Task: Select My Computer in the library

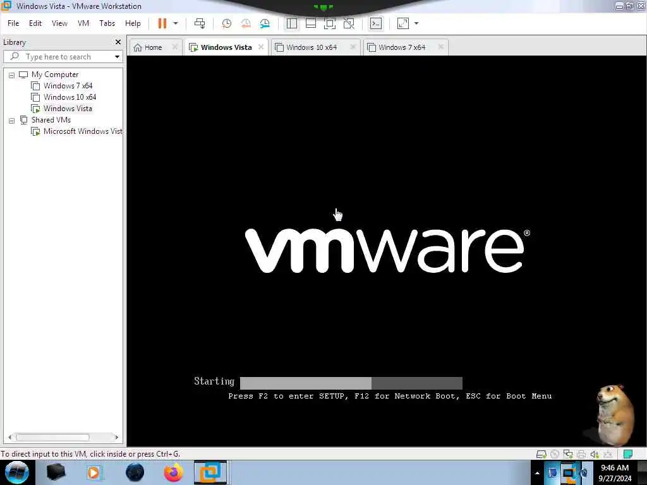Action: point(55,75)
